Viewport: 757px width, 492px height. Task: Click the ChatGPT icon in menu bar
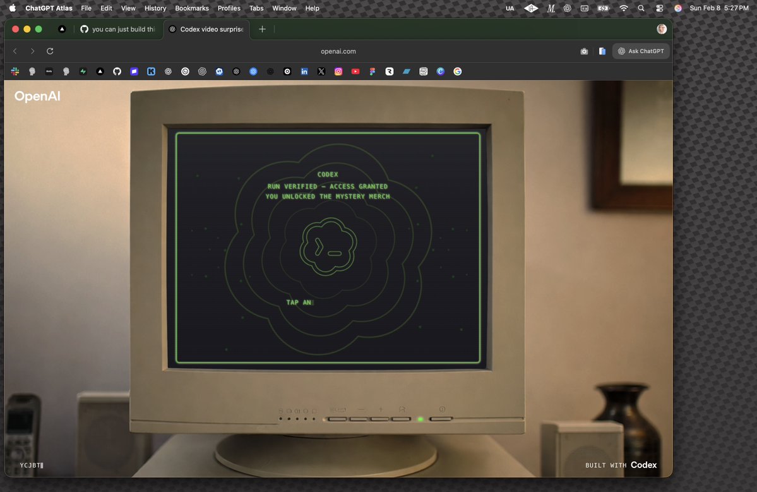567,8
